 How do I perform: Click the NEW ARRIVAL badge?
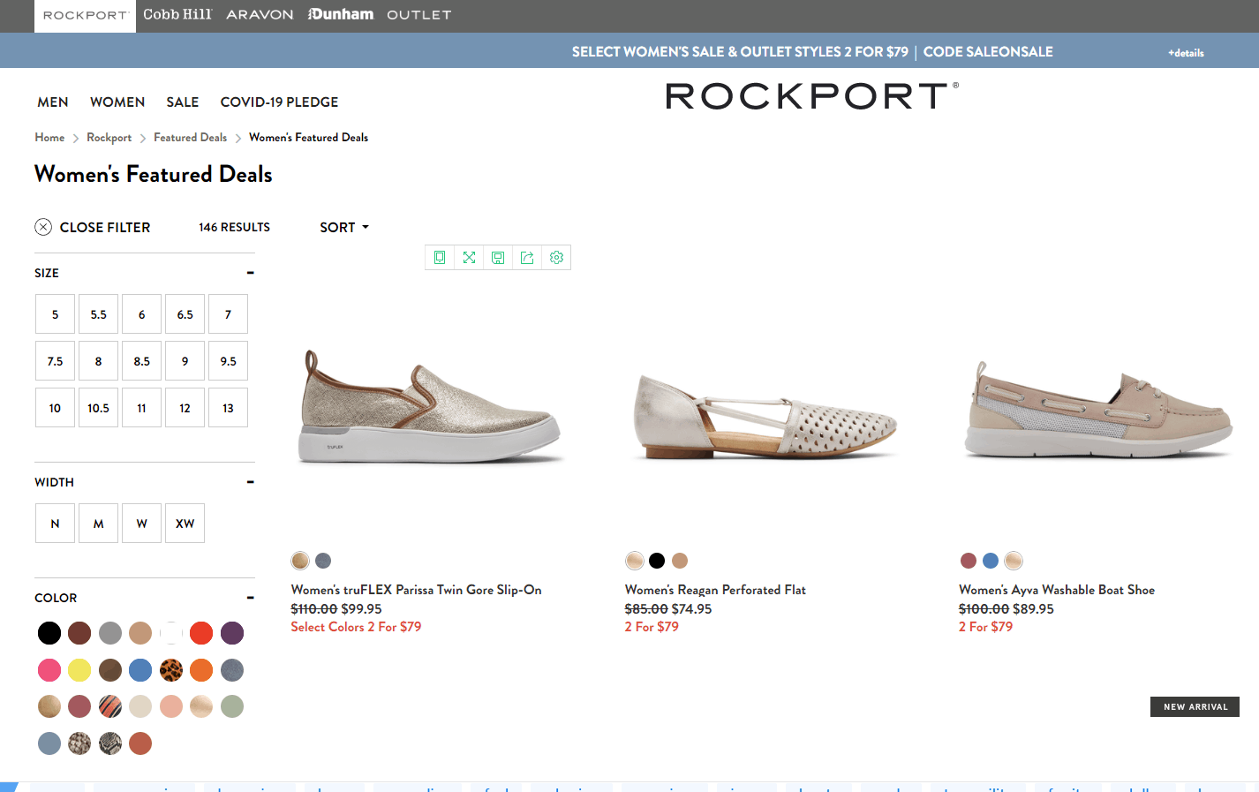(1195, 706)
